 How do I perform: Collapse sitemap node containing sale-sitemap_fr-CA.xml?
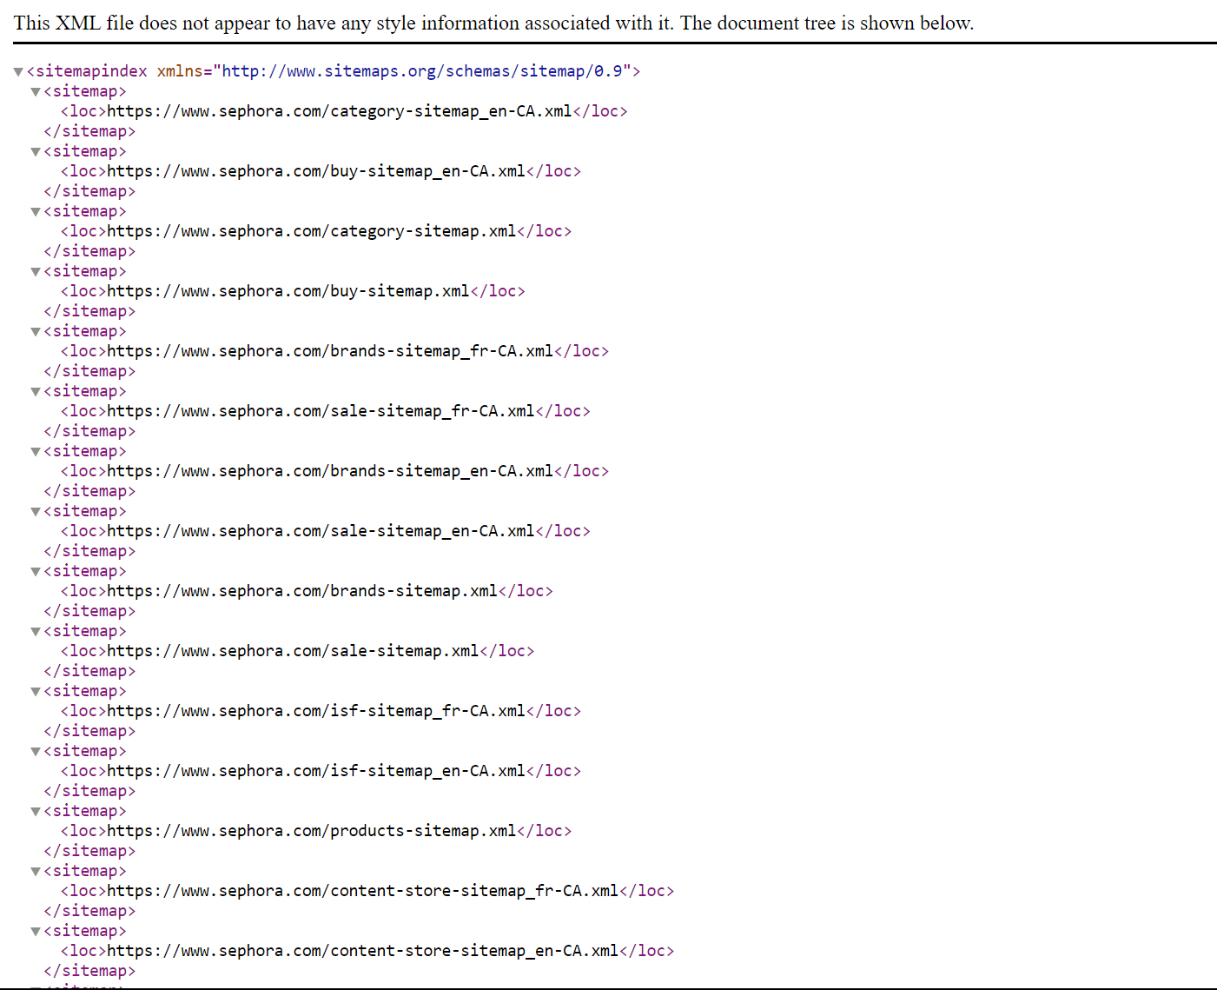(x=36, y=392)
